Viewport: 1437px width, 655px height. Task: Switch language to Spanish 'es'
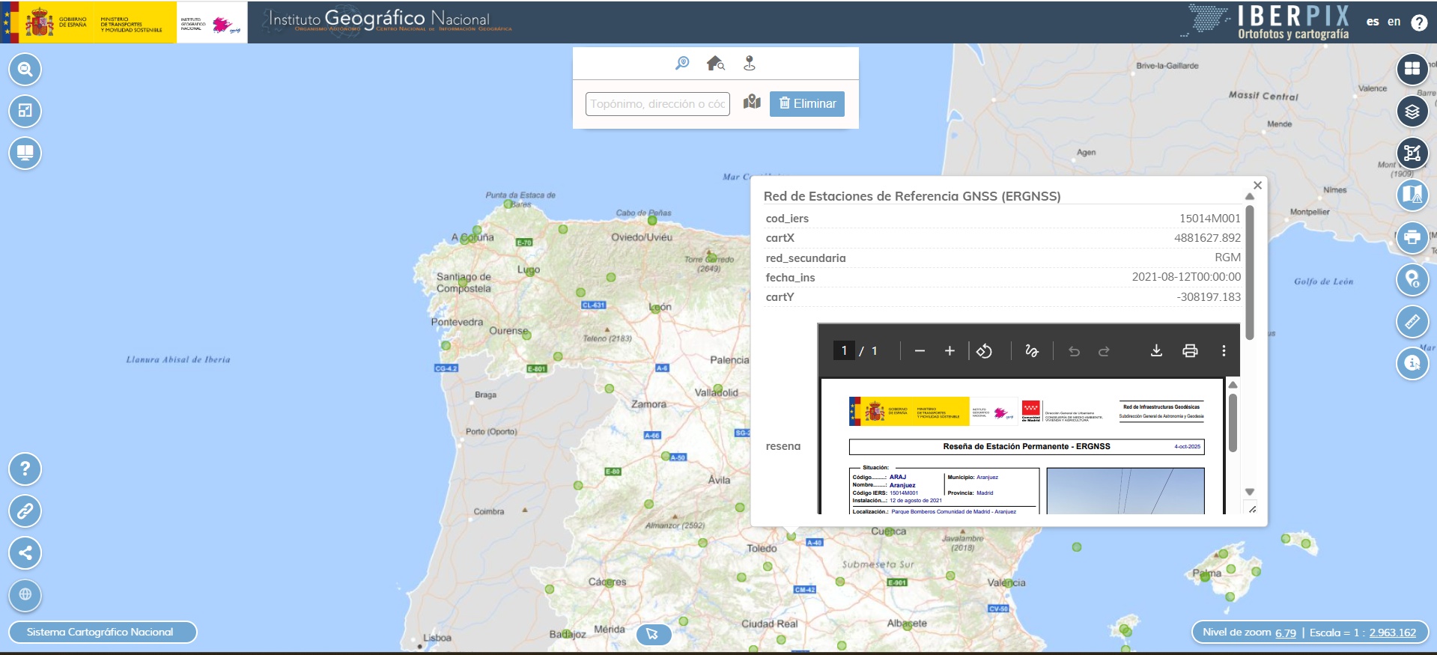1372,22
